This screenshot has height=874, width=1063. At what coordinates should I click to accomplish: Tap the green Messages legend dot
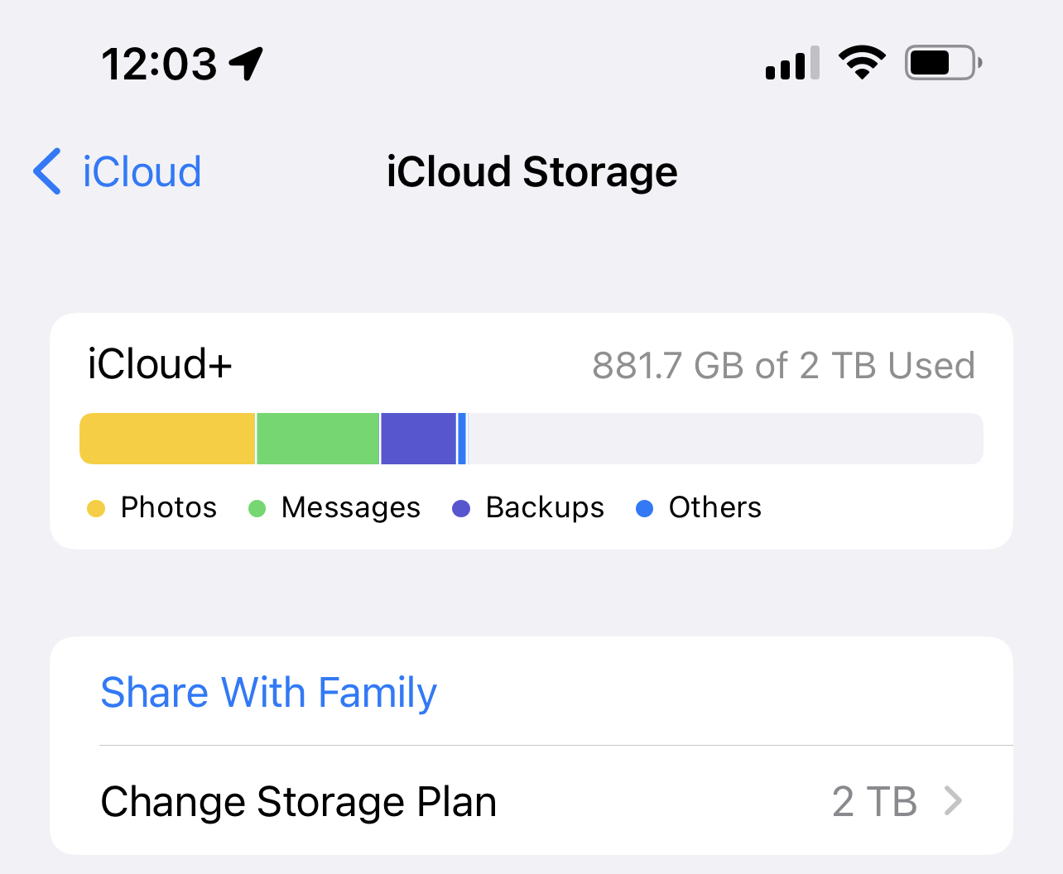coord(257,508)
